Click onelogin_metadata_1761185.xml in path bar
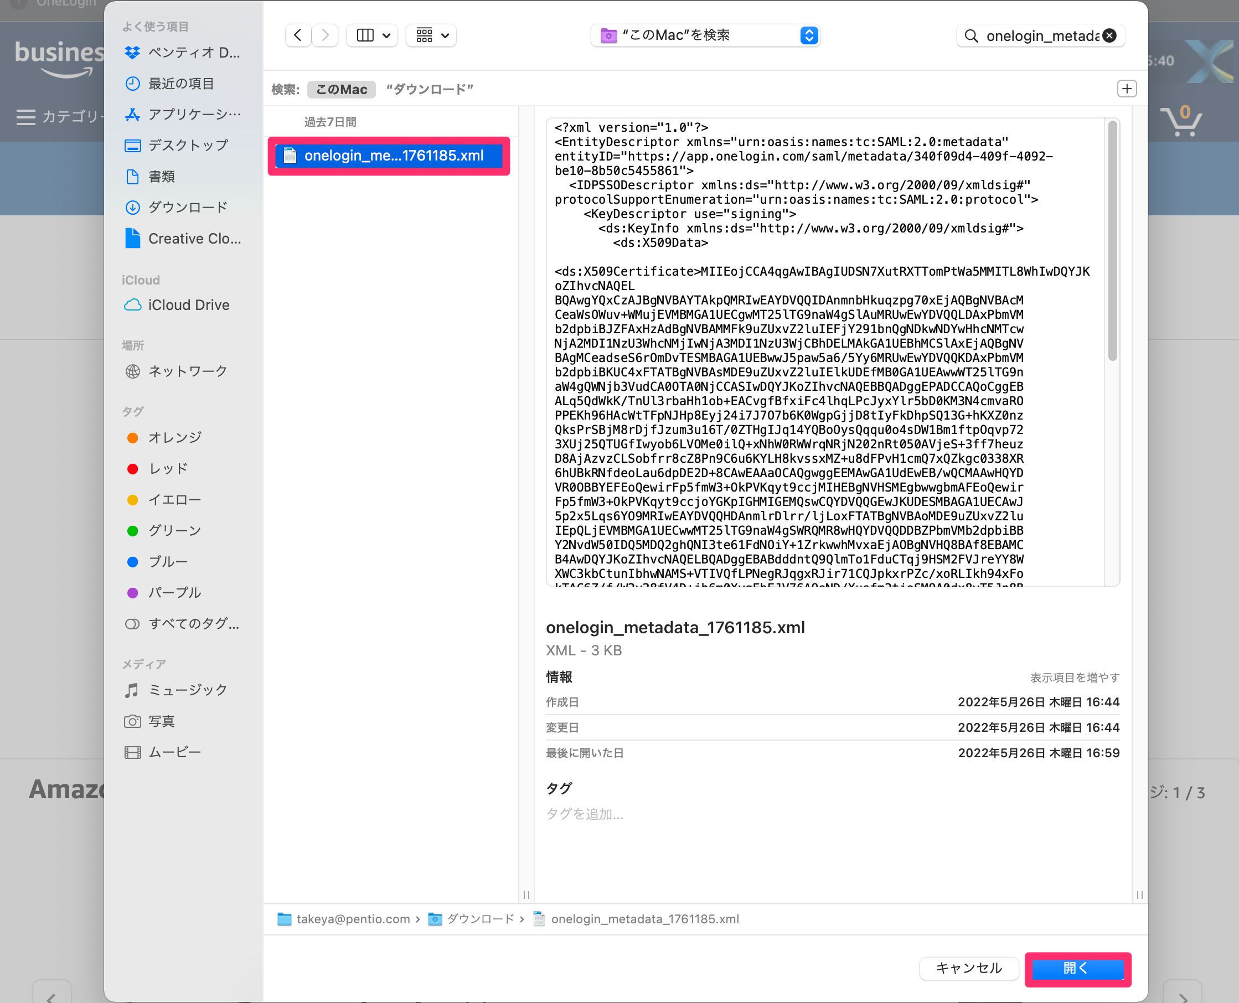 (636, 919)
